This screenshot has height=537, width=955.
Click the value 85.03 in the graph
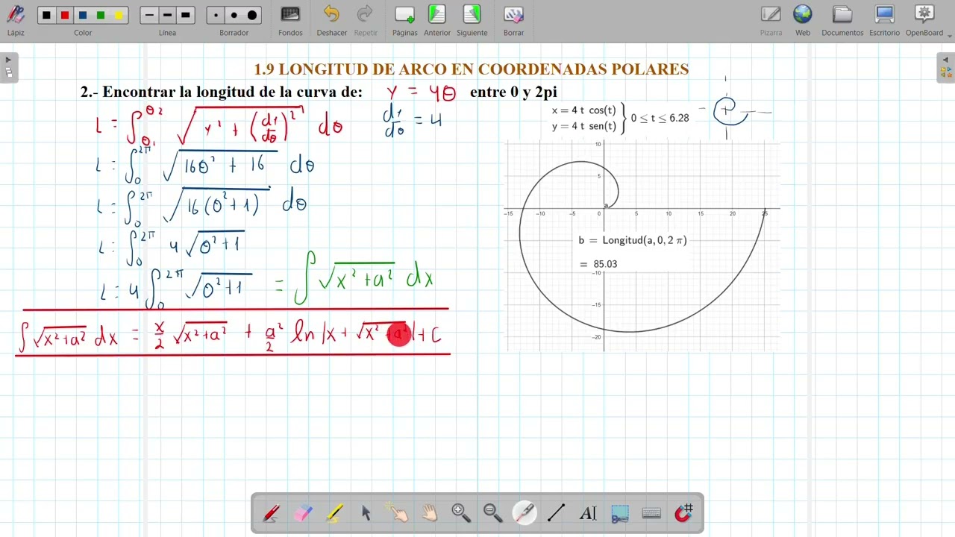(605, 264)
